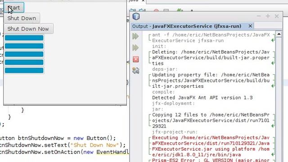Click the Shut Down Now button
The image size is (288, 162).
coord(28,29)
